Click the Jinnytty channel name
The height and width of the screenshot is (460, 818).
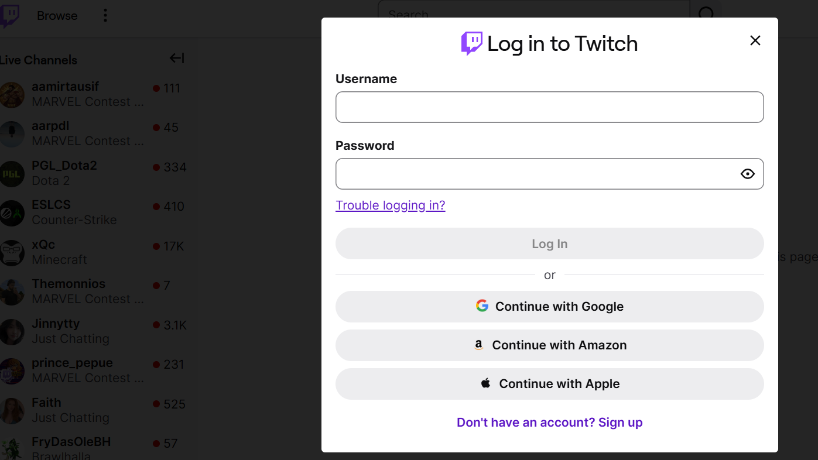coord(56,324)
